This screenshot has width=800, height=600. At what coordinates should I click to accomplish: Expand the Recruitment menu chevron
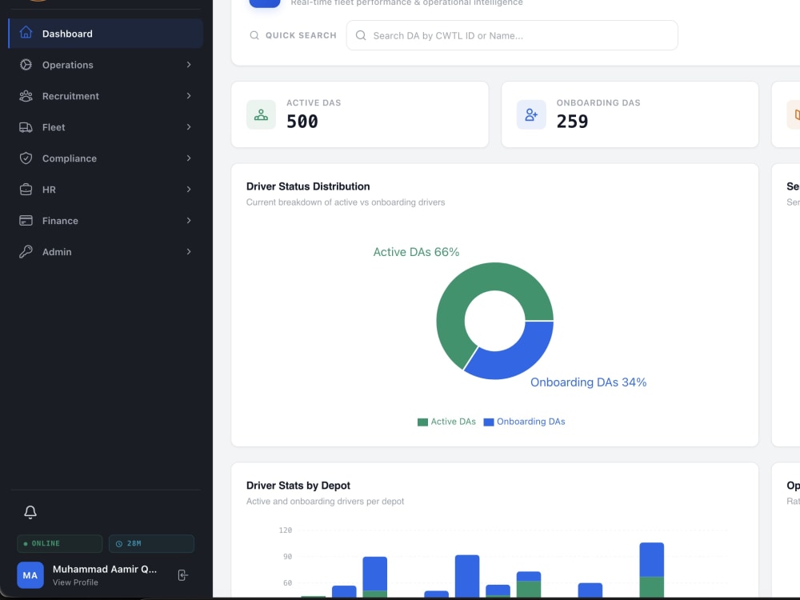[189, 96]
